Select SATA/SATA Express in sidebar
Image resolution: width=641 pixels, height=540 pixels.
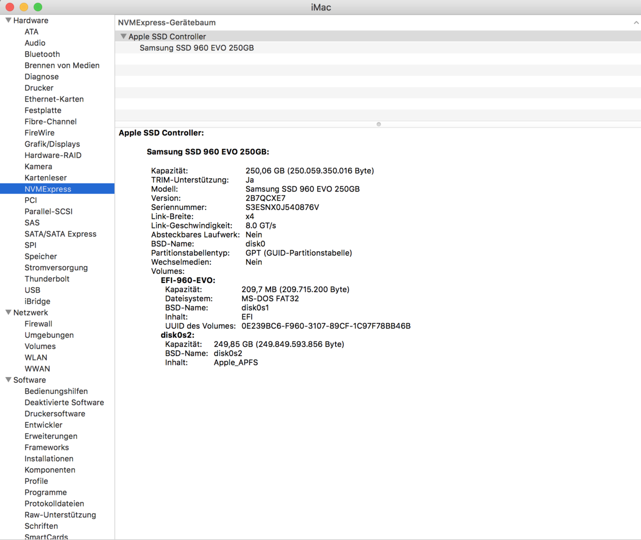coord(60,234)
